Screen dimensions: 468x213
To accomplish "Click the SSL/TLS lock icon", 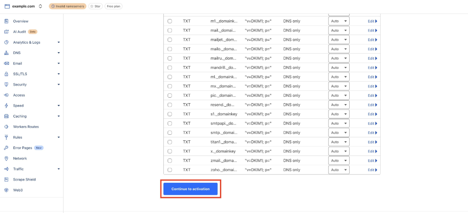I will point(6,74).
